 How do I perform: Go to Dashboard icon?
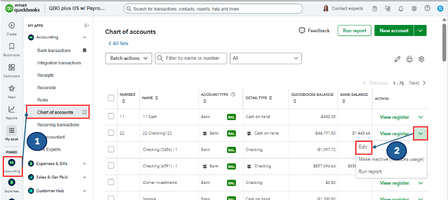12,68
